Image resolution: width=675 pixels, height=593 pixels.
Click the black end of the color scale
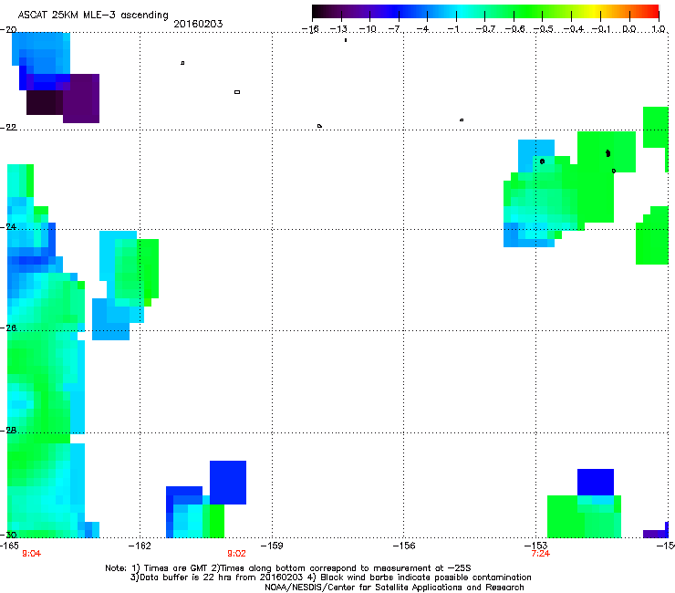click(318, 12)
